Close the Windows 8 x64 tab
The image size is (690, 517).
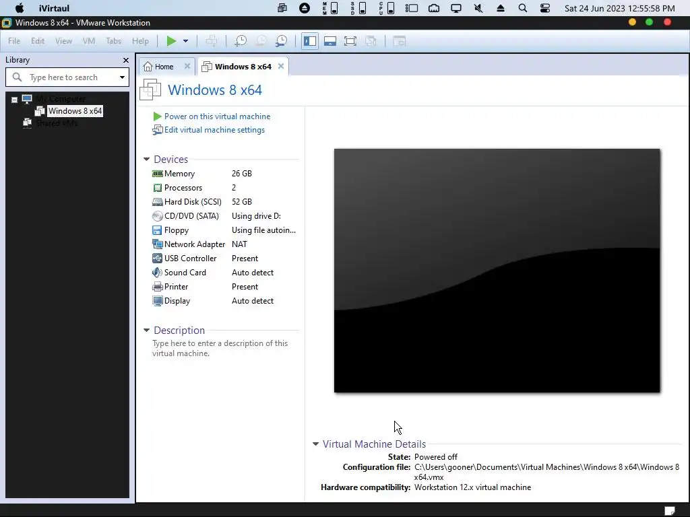pos(281,66)
